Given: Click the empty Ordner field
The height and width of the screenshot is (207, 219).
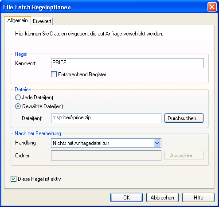Looking at the screenshot, I should (106, 156).
